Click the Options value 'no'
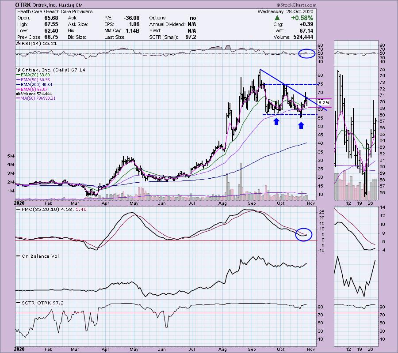398x353 pixels. (193, 18)
